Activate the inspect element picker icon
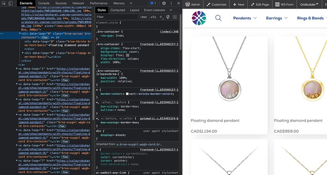This screenshot has width=327, height=175. click(3, 3)
